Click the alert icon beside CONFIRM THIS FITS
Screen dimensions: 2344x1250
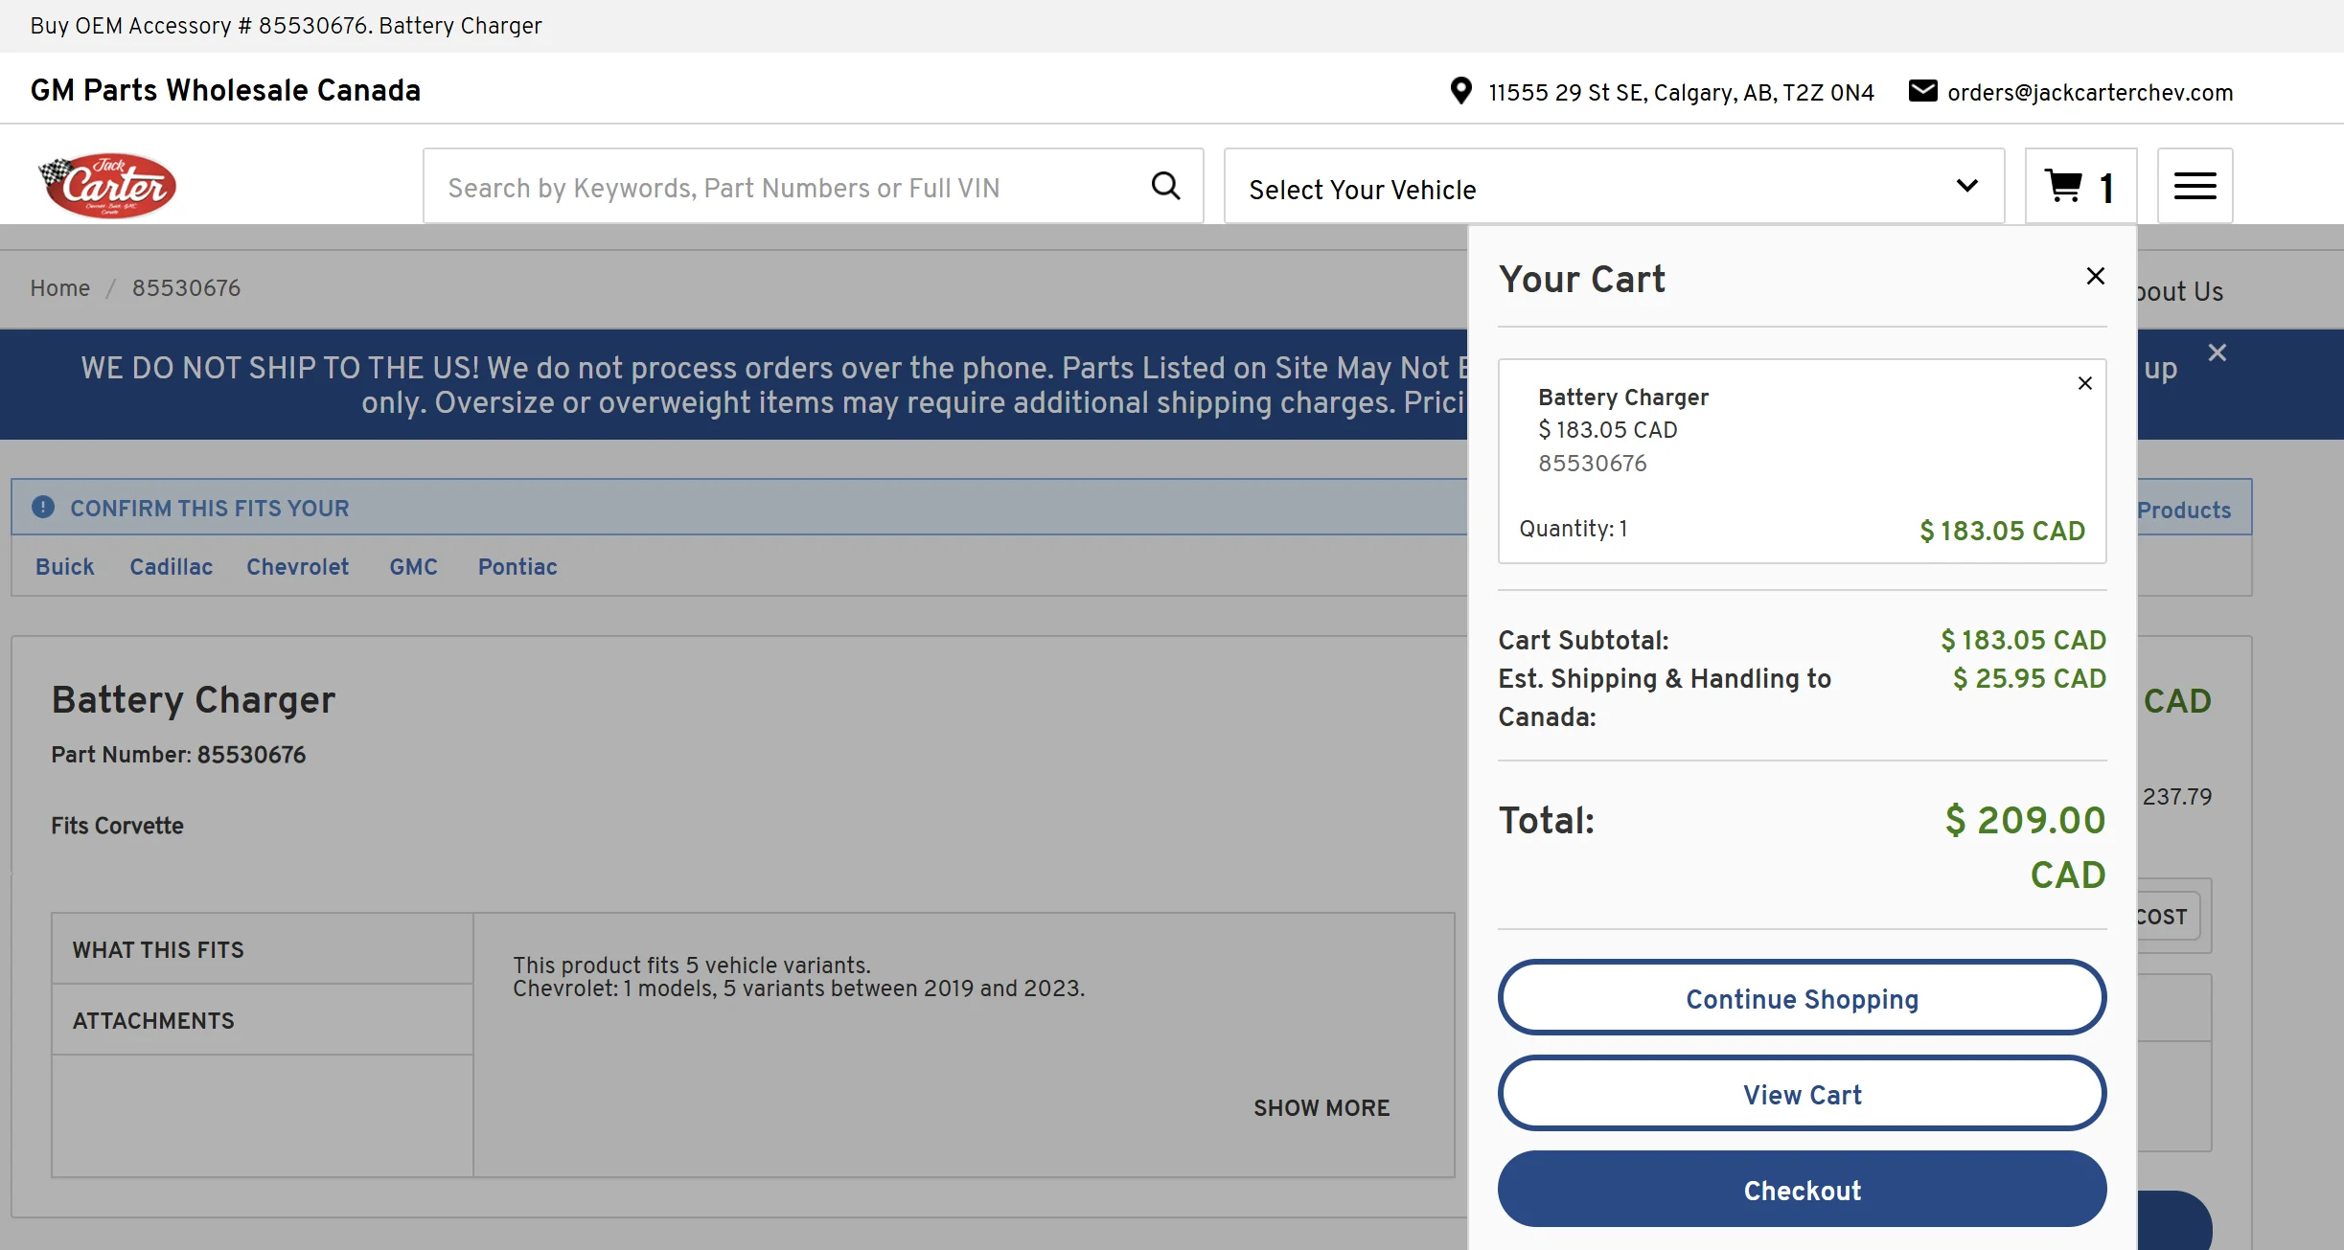pyautogui.click(x=42, y=508)
